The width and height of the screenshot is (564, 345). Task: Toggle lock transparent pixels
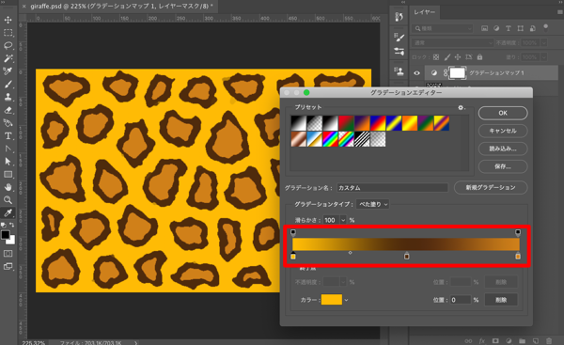436,56
